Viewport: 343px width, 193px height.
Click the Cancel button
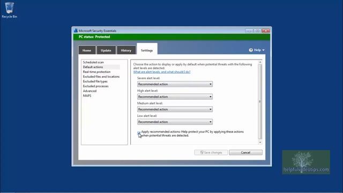245,152
